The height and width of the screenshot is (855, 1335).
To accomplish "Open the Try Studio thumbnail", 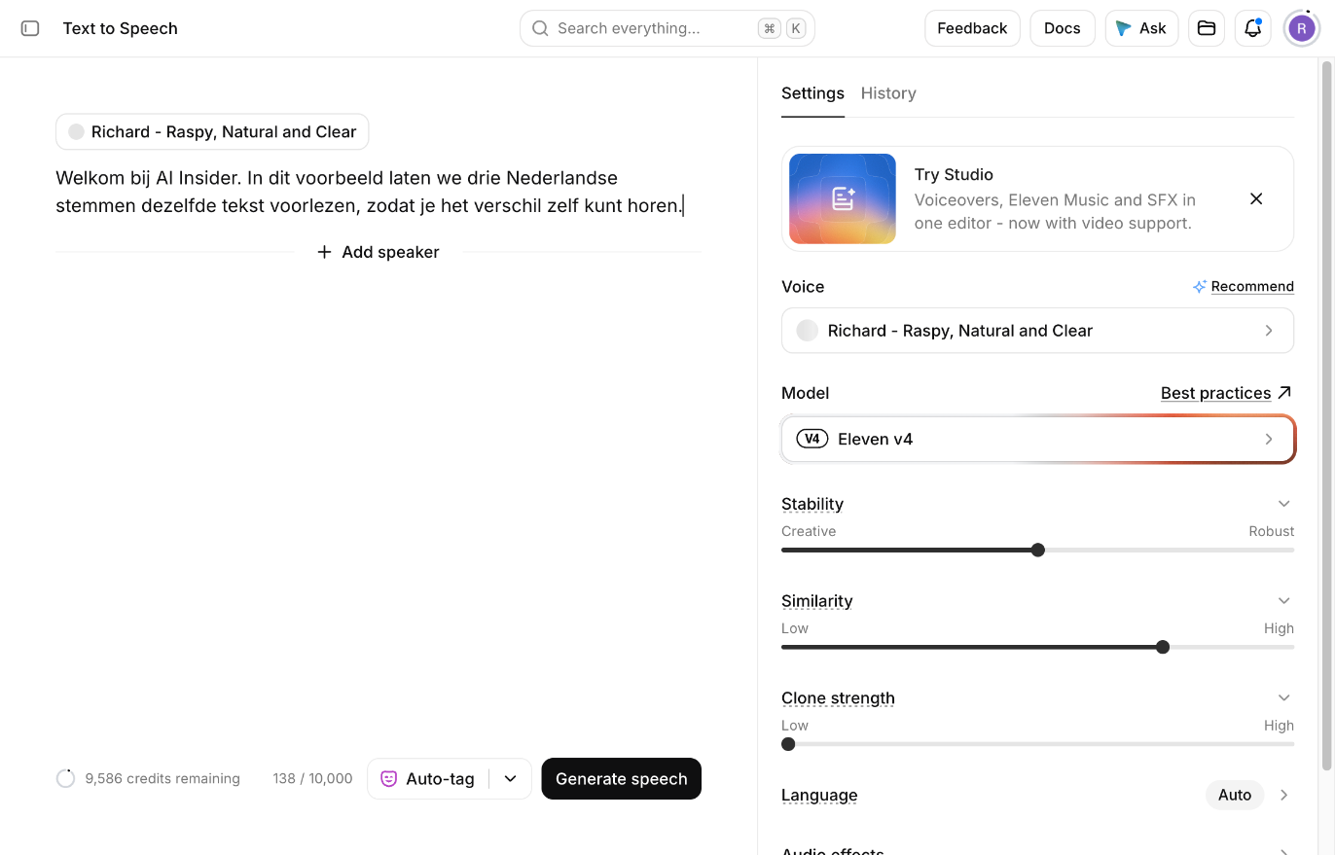I will (x=843, y=198).
